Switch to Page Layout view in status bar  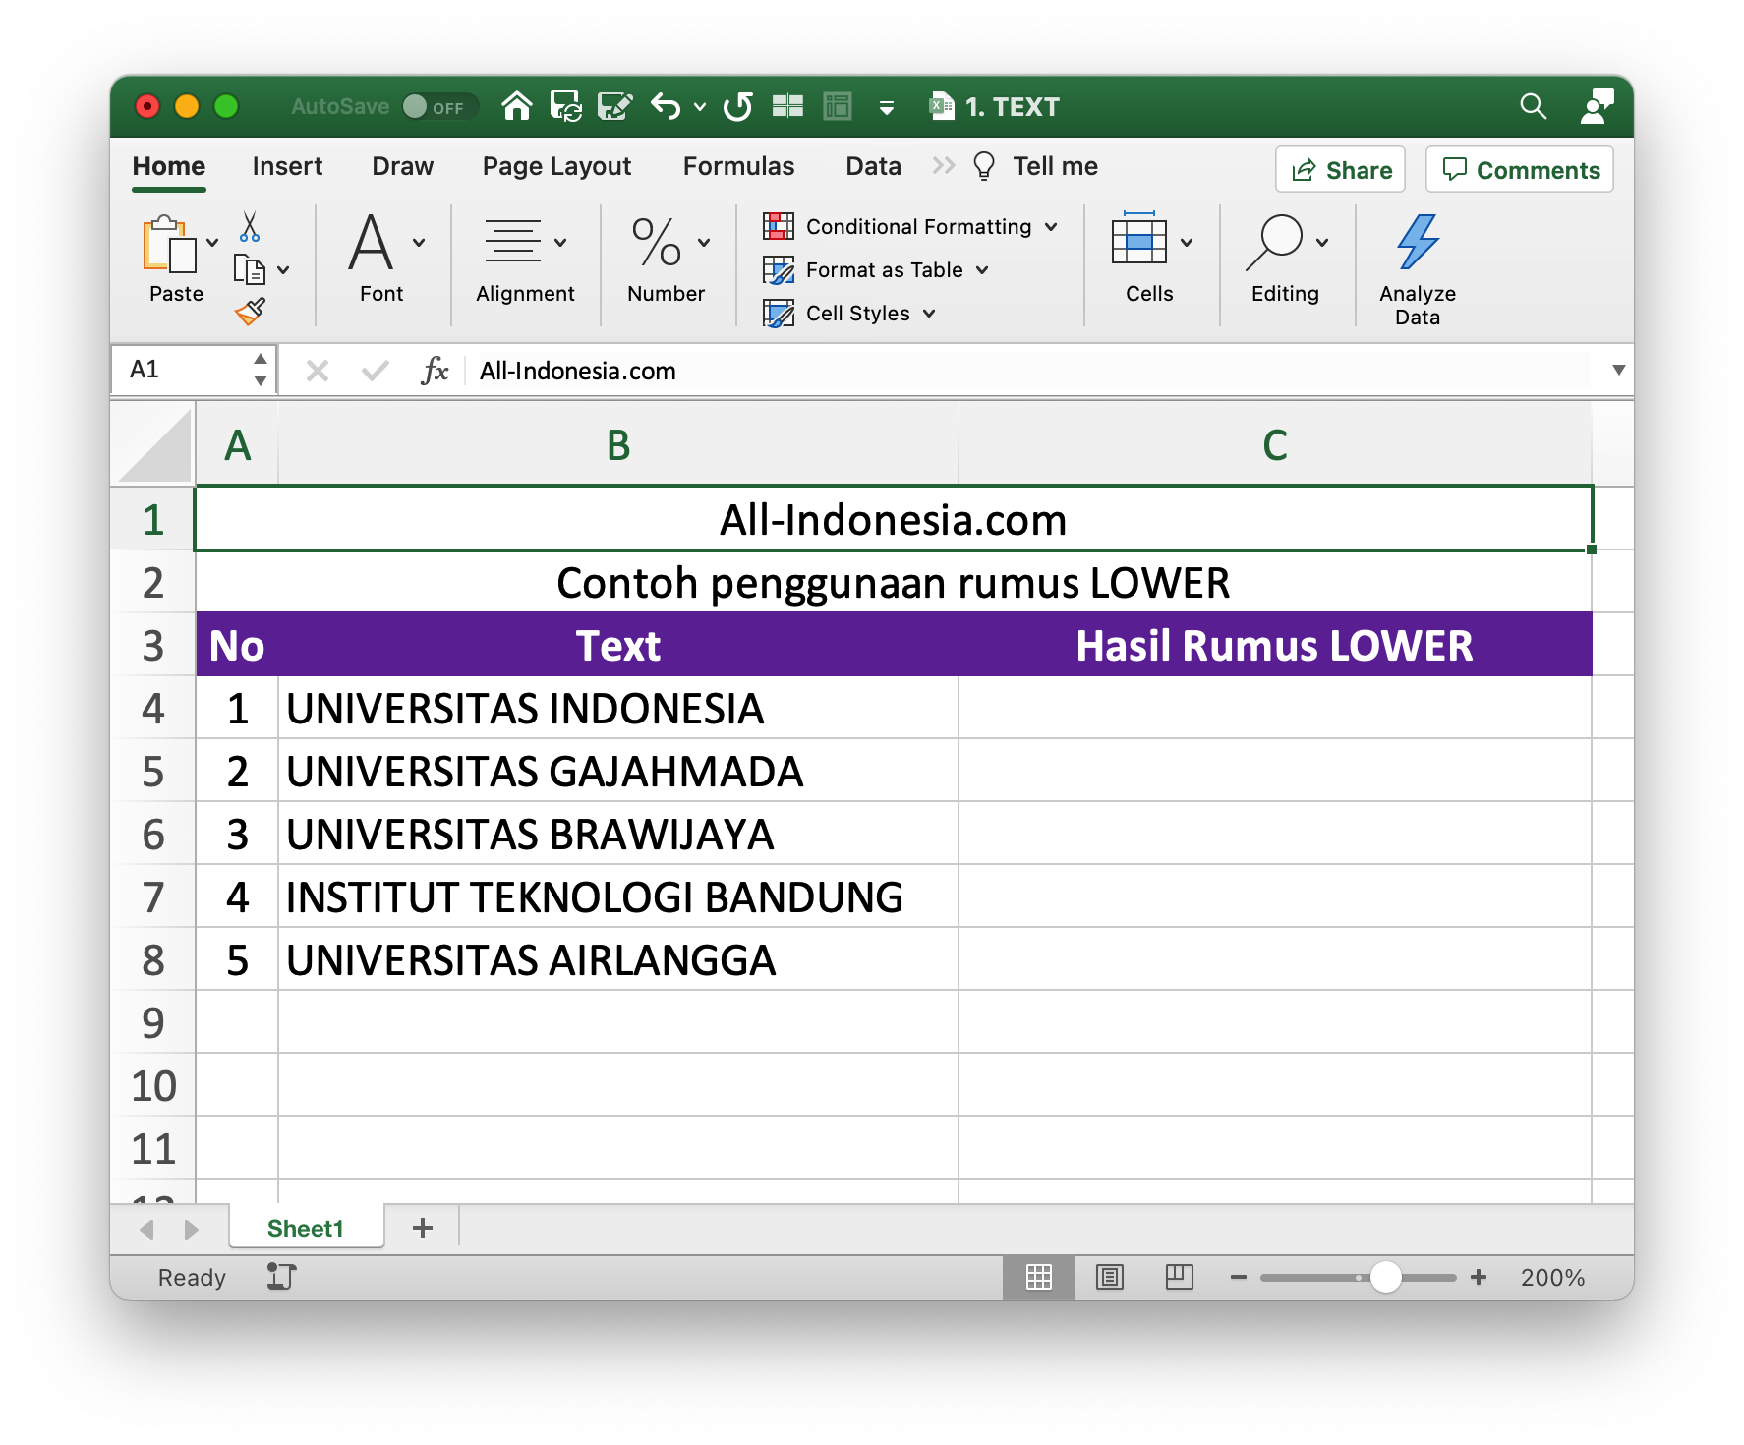pyautogui.click(x=1110, y=1277)
